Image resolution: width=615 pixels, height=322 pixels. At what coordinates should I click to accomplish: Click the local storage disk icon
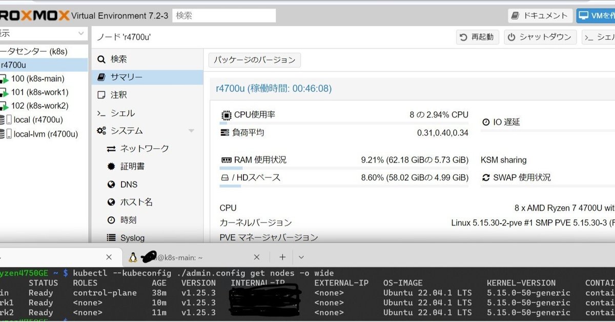click(6, 120)
